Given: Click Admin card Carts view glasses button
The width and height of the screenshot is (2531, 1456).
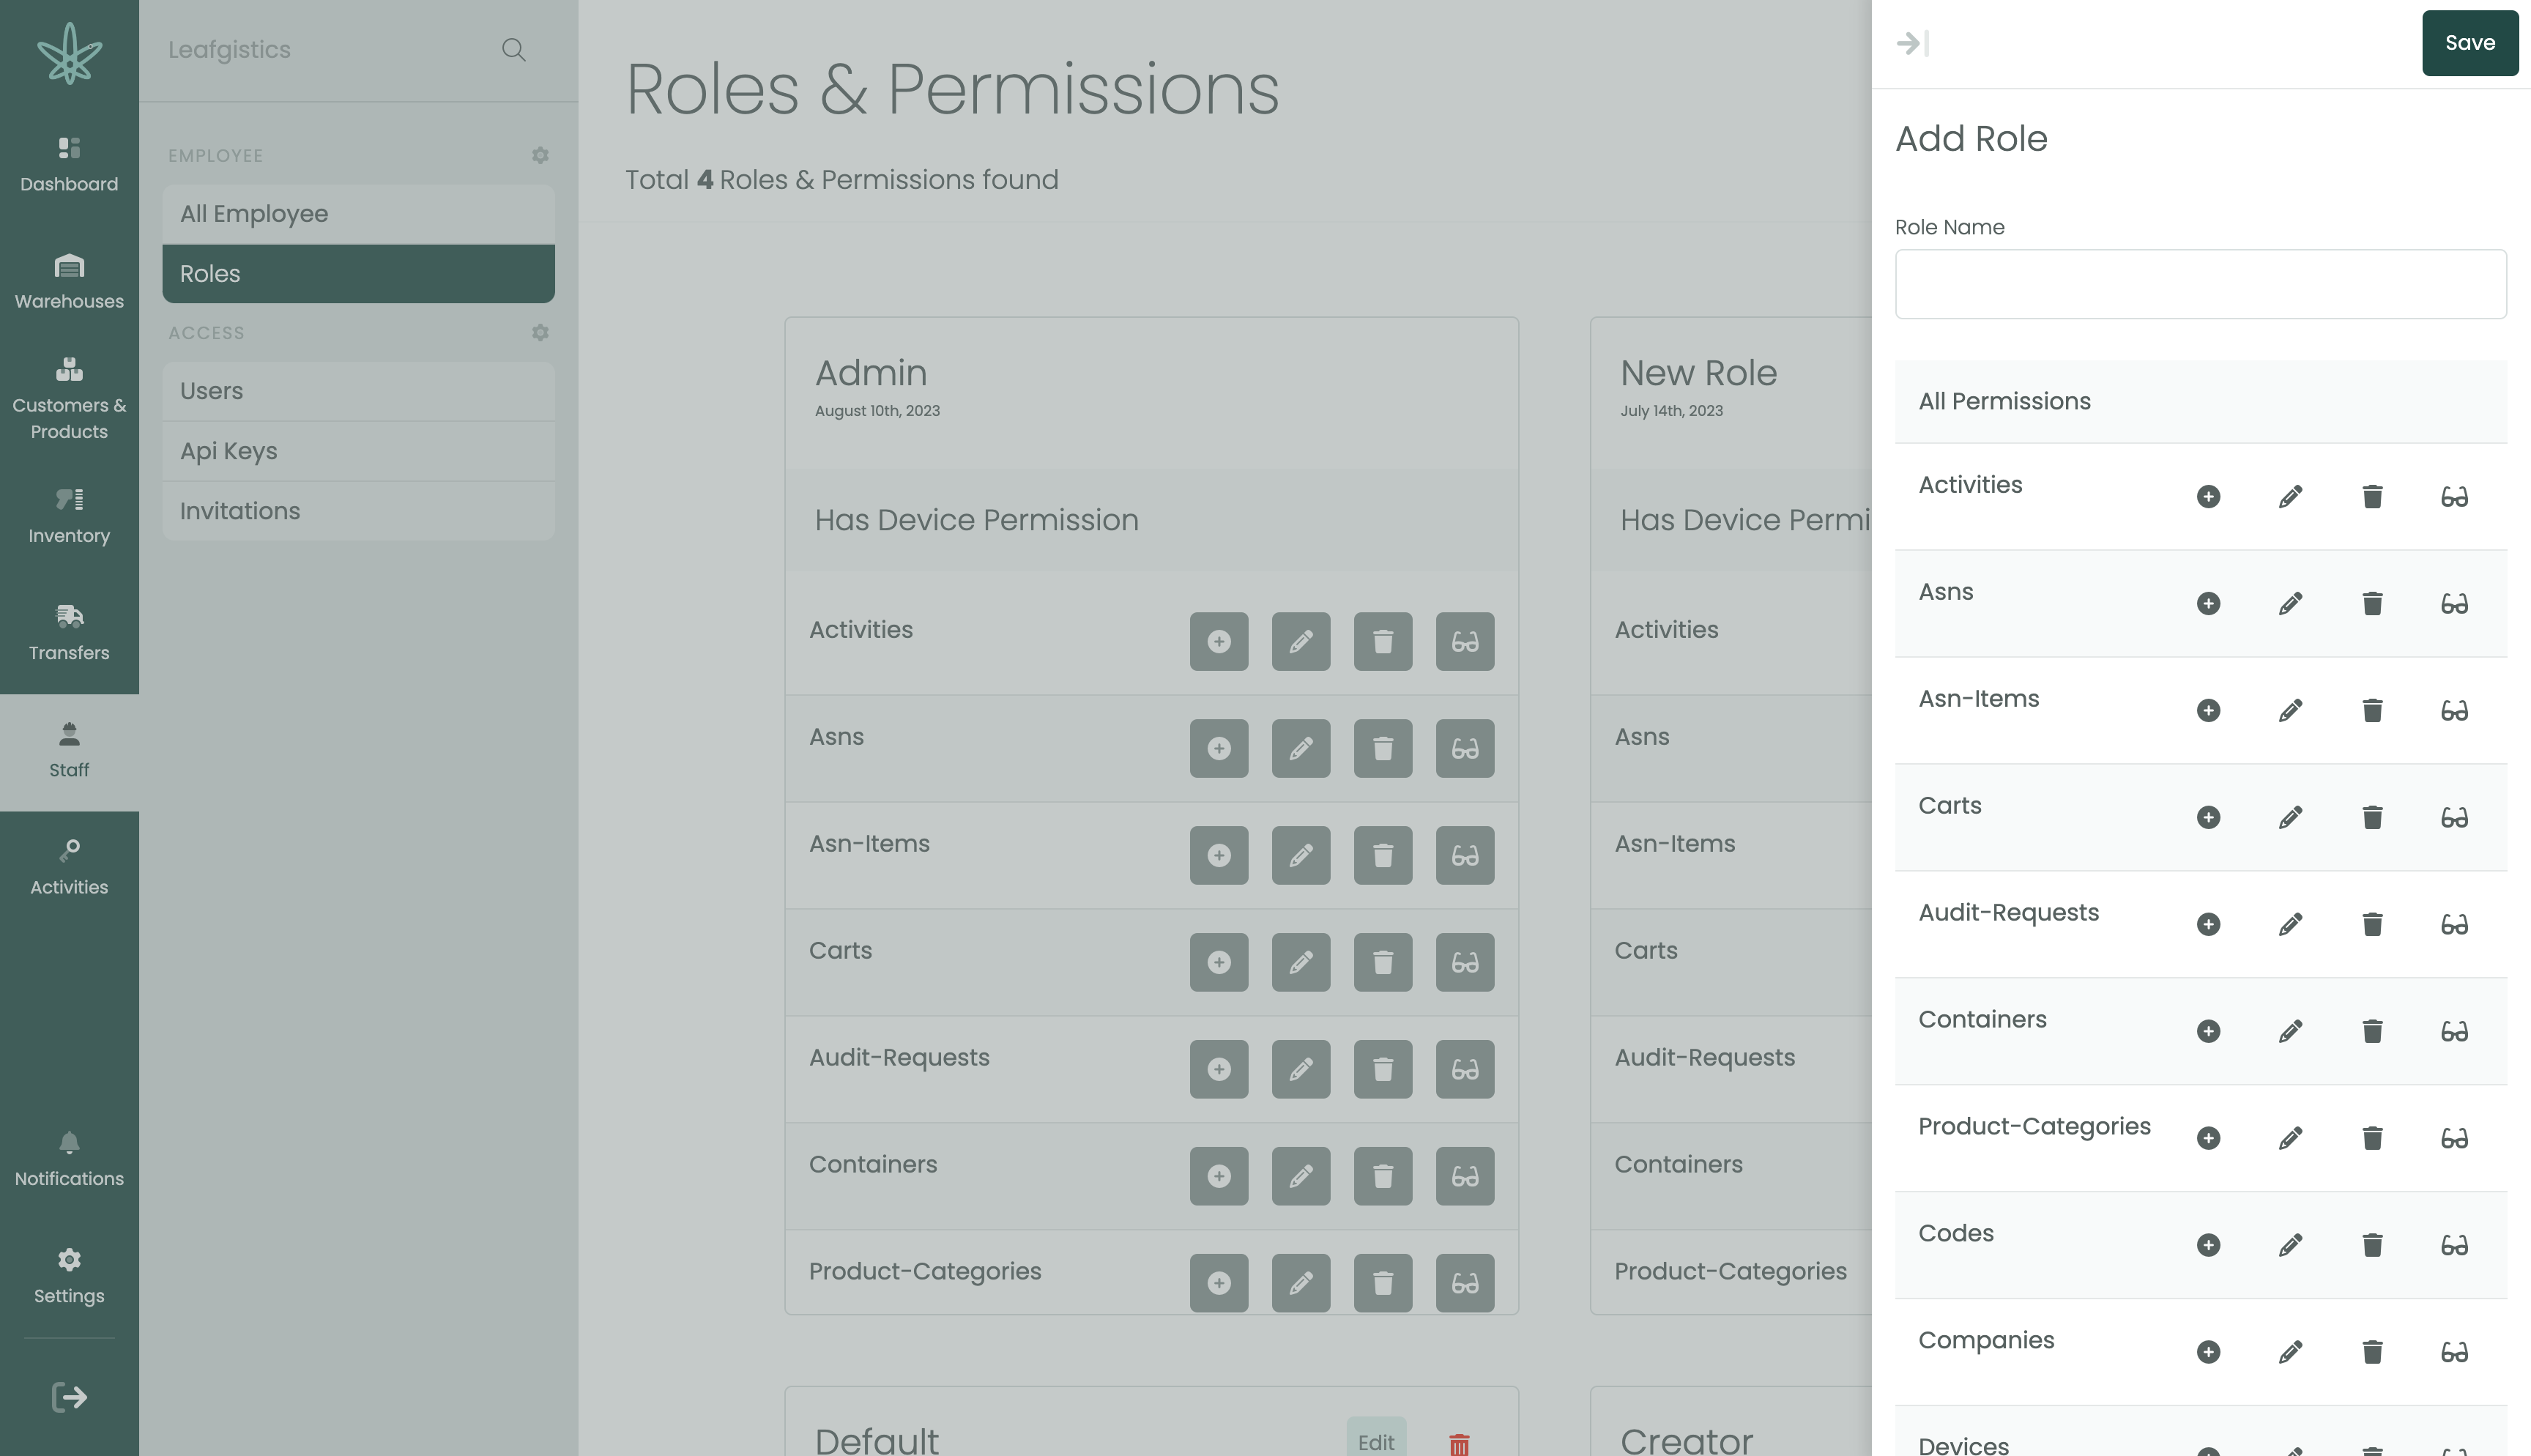Looking at the screenshot, I should [x=1465, y=963].
